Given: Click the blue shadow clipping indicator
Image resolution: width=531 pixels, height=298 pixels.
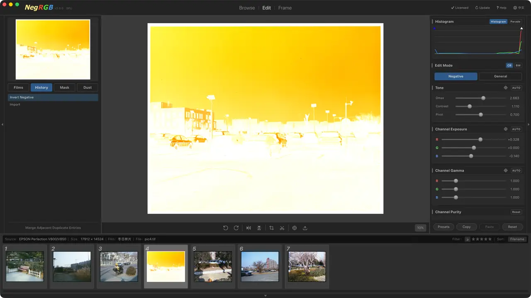Looking at the screenshot, I should 434,29.
